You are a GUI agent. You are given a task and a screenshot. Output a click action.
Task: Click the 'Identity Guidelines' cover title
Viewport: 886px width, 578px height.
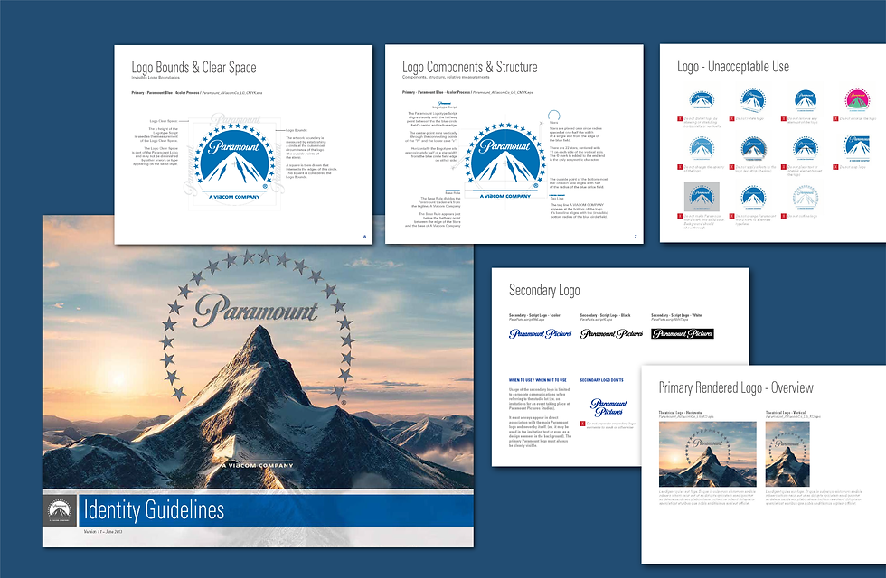(x=154, y=510)
